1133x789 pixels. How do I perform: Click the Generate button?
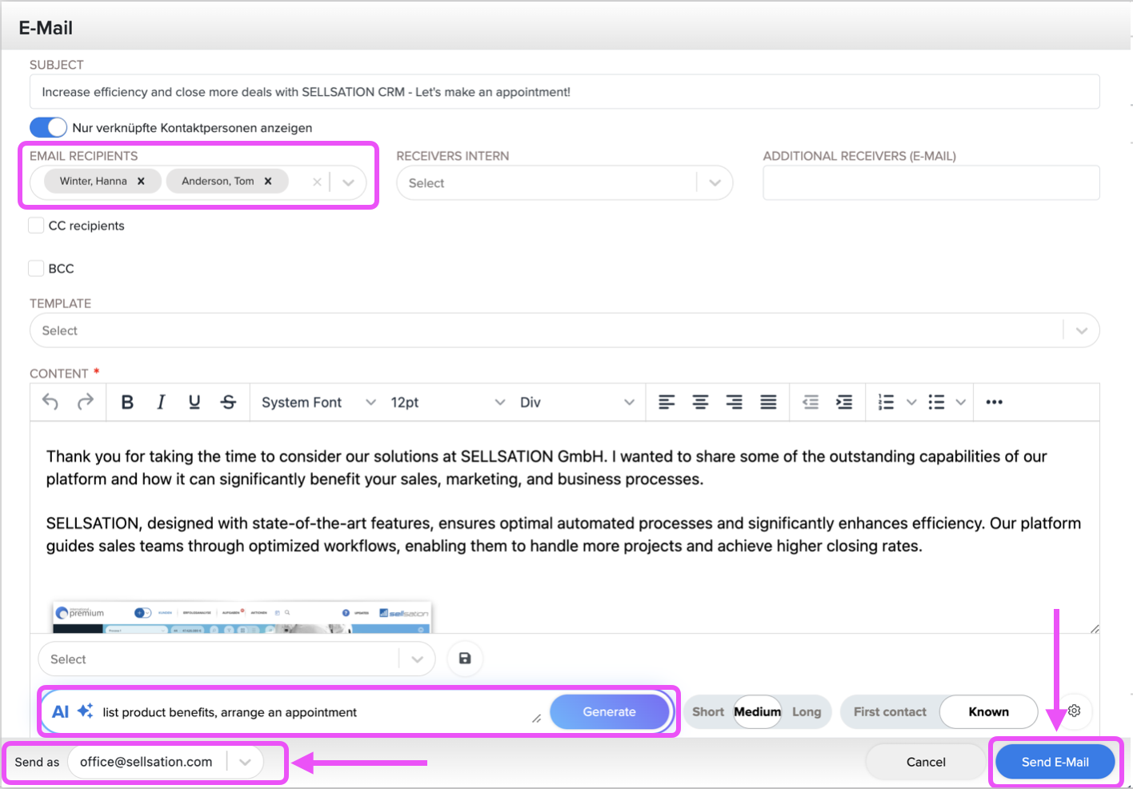609,711
